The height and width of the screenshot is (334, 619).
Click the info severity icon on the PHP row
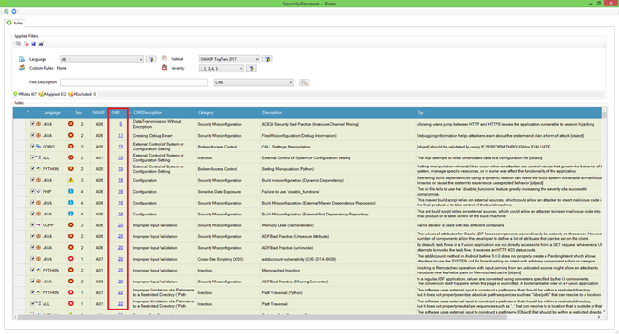(x=70, y=191)
